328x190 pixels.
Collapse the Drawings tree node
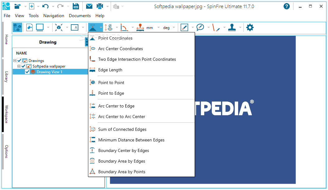[15, 60]
